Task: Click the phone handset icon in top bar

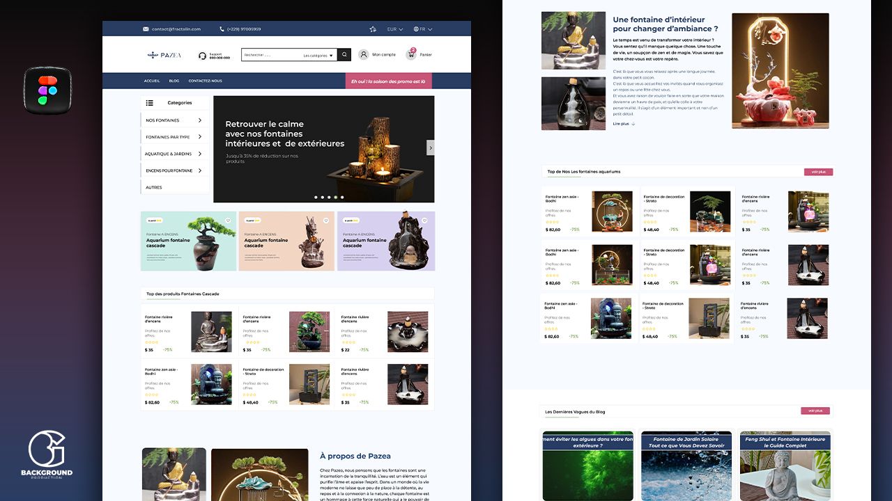Action: 222,29
